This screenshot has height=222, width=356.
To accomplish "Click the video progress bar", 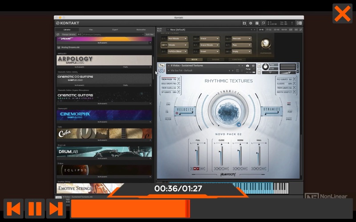I will click(x=211, y=209).
